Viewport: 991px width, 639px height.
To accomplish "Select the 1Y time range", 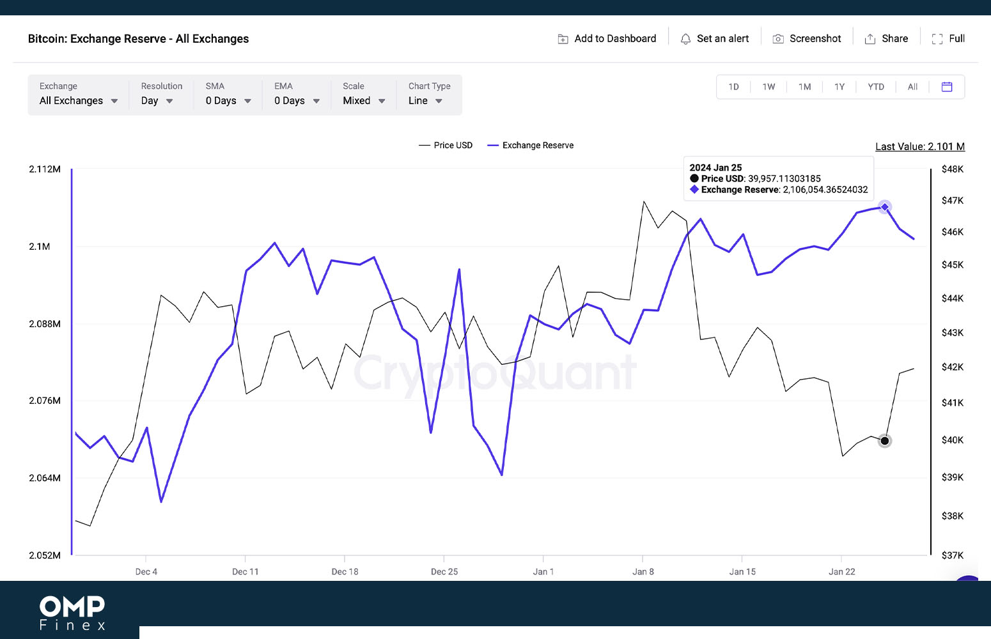I will (839, 87).
